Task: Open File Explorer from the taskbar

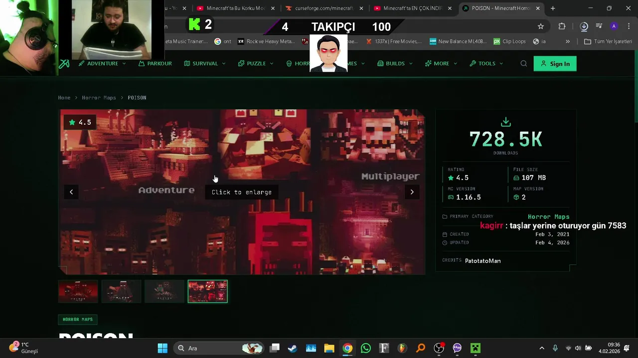Action: [329, 348]
